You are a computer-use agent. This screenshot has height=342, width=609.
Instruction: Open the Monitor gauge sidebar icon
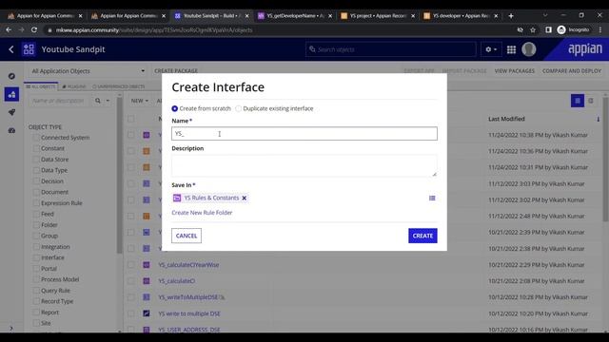pos(11,131)
